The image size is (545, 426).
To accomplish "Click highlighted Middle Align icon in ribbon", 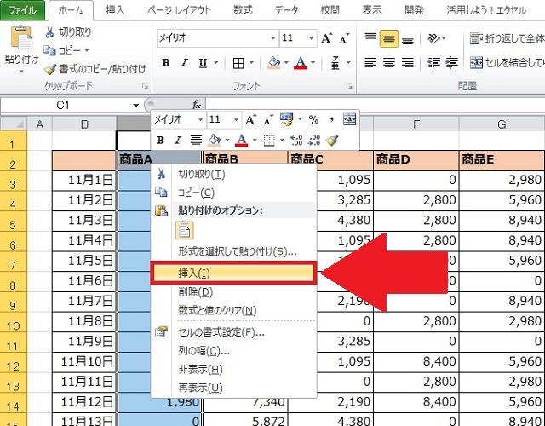I will tap(389, 38).
